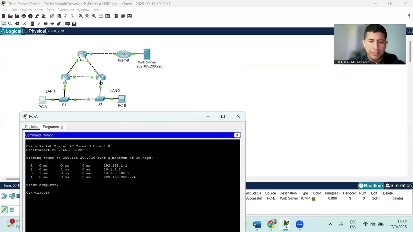Open custom devices dialog icon
This screenshot has height=232, width=413.
point(107,16)
